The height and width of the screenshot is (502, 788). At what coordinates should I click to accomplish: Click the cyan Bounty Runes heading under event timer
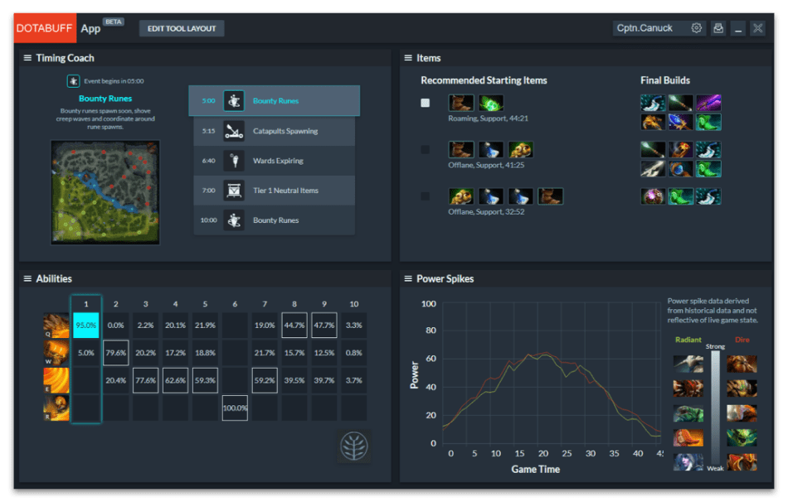(x=105, y=99)
